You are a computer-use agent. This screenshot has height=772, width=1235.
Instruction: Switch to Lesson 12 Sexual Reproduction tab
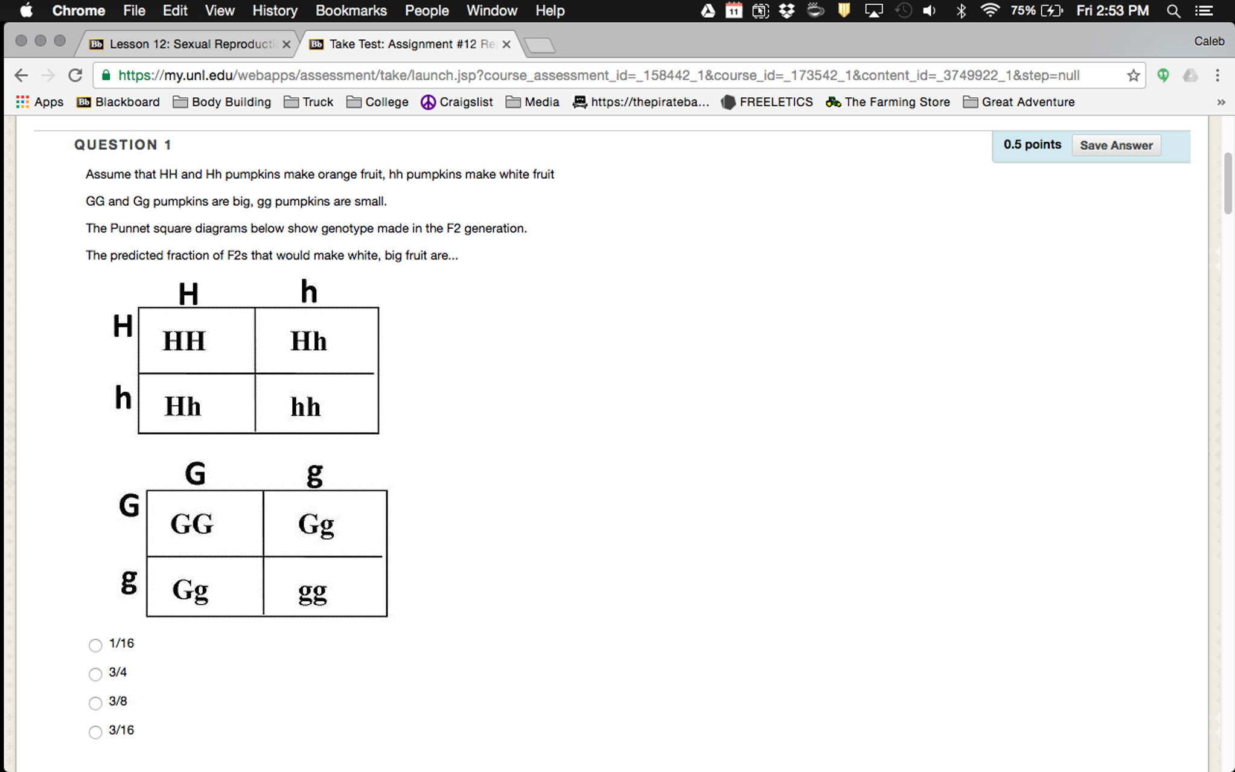pyautogui.click(x=190, y=44)
